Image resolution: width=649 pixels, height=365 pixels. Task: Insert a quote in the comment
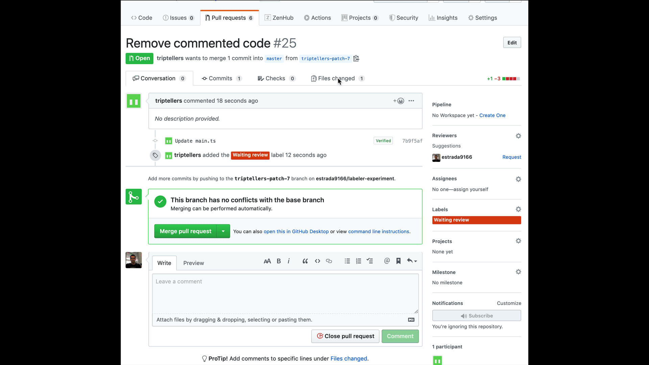coord(305,261)
